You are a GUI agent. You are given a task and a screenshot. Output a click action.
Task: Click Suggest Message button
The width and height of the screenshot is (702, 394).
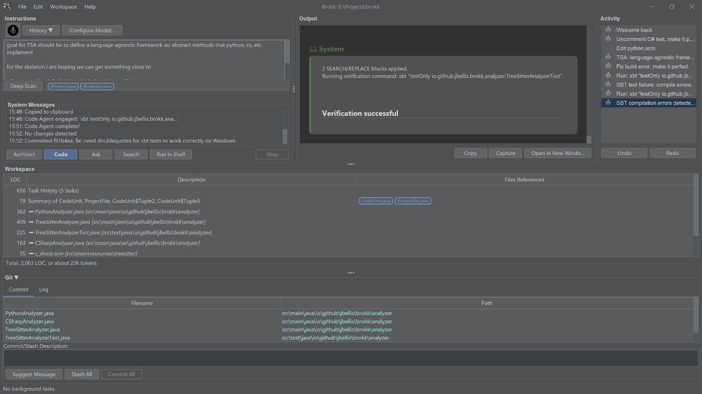(34, 374)
